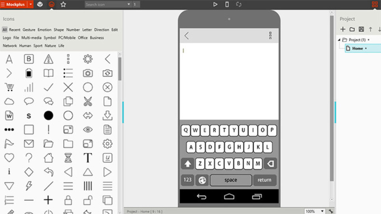
Task: Switch to the icons smiley panel
Action: point(51,4)
